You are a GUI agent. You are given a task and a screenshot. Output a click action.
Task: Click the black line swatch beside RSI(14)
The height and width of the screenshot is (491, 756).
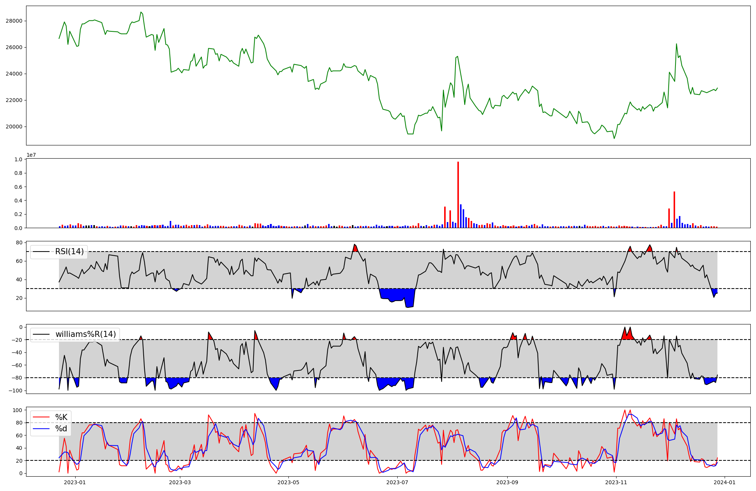click(41, 252)
